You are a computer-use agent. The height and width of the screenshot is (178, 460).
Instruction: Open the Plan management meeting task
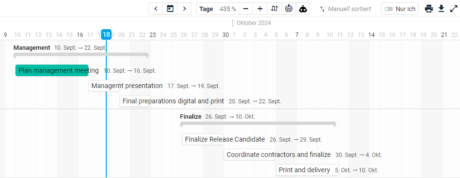[52, 70]
